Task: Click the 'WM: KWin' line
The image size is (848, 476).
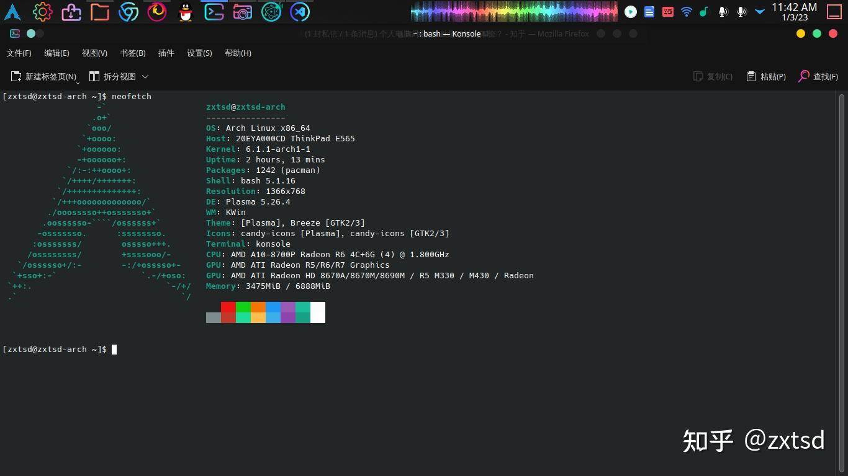Action: tap(226, 213)
